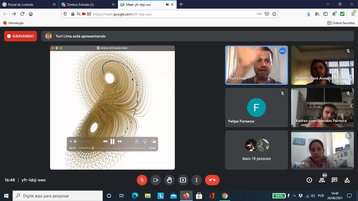Click the video volume slider
This screenshot has height=201, width=358.
83,141
